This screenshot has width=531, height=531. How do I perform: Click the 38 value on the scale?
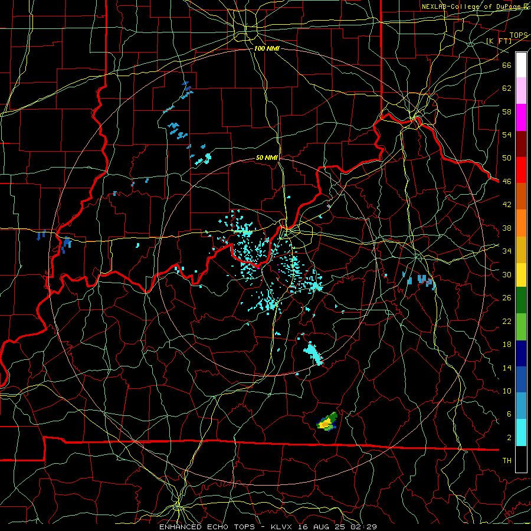pyautogui.click(x=507, y=228)
